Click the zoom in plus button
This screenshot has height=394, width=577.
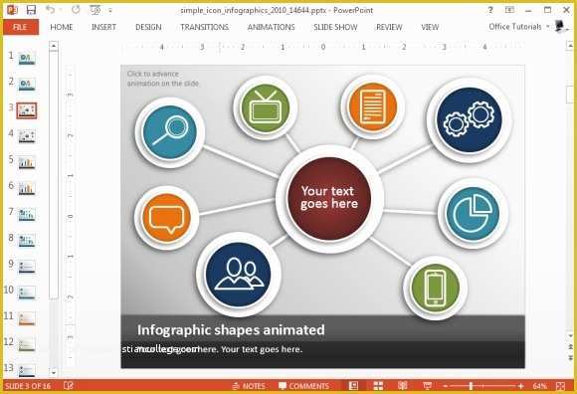(x=520, y=386)
